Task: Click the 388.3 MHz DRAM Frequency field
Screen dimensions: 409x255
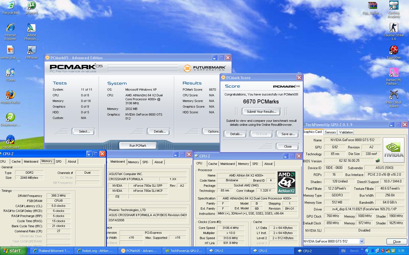Action: (59, 195)
